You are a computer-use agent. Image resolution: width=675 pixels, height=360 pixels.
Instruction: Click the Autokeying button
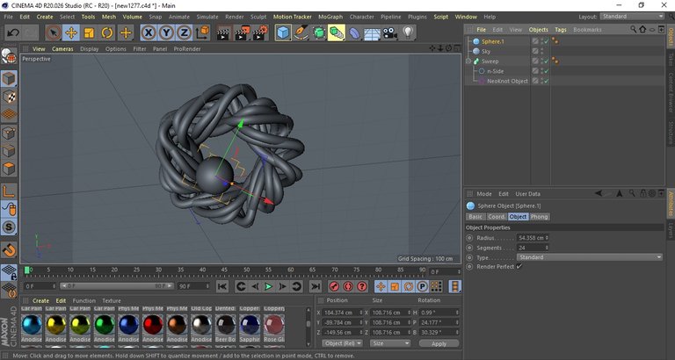point(348,286)
